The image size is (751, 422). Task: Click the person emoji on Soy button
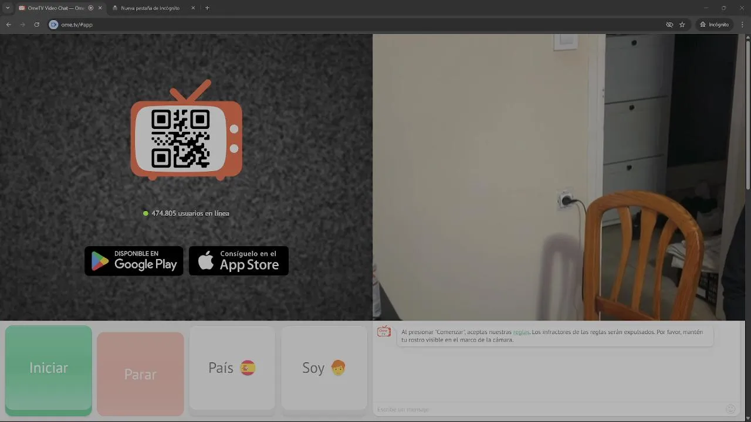338,367
